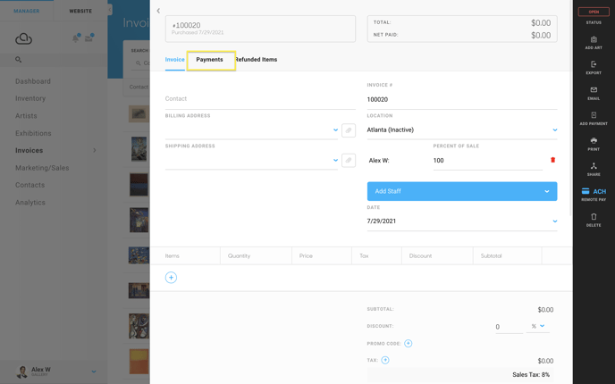Open Marketing/Sales in sidebar
The image size is (615, 384).
pos(42,168)
